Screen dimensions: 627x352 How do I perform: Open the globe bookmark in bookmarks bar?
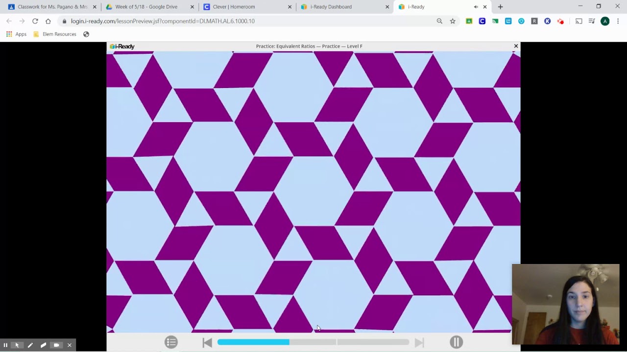[86, 34]
